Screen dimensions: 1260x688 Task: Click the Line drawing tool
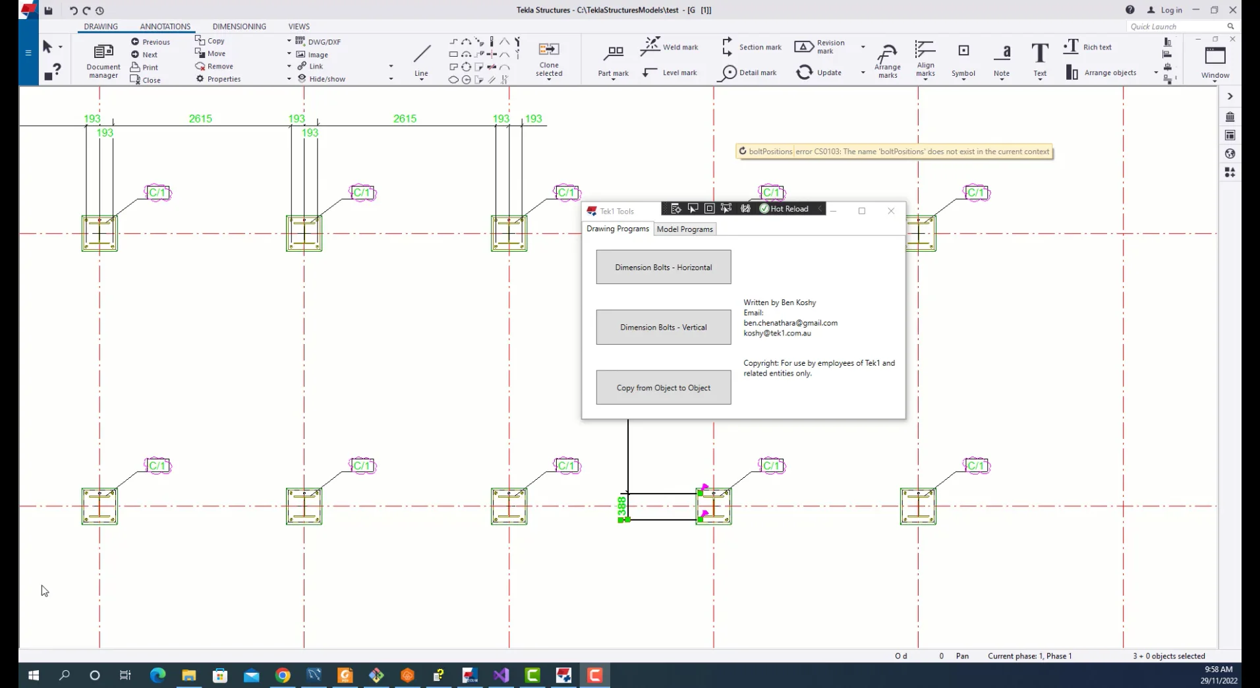click(421, 61)
